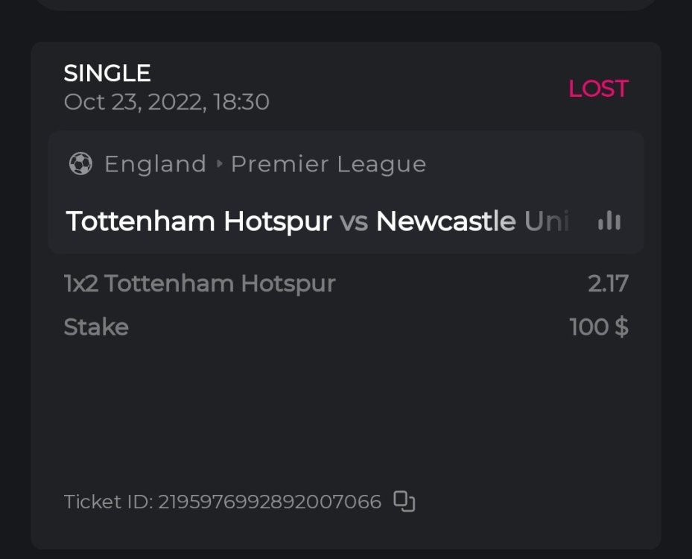The image size is (692, 559).
Task: Click the soccer ball sport icon
Action: (80, 164)
